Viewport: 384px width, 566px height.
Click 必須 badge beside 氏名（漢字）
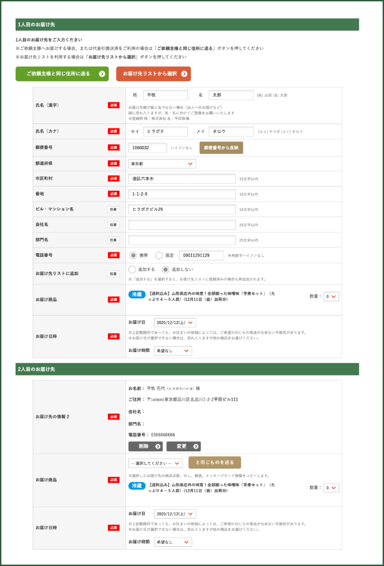click(114, 105)
